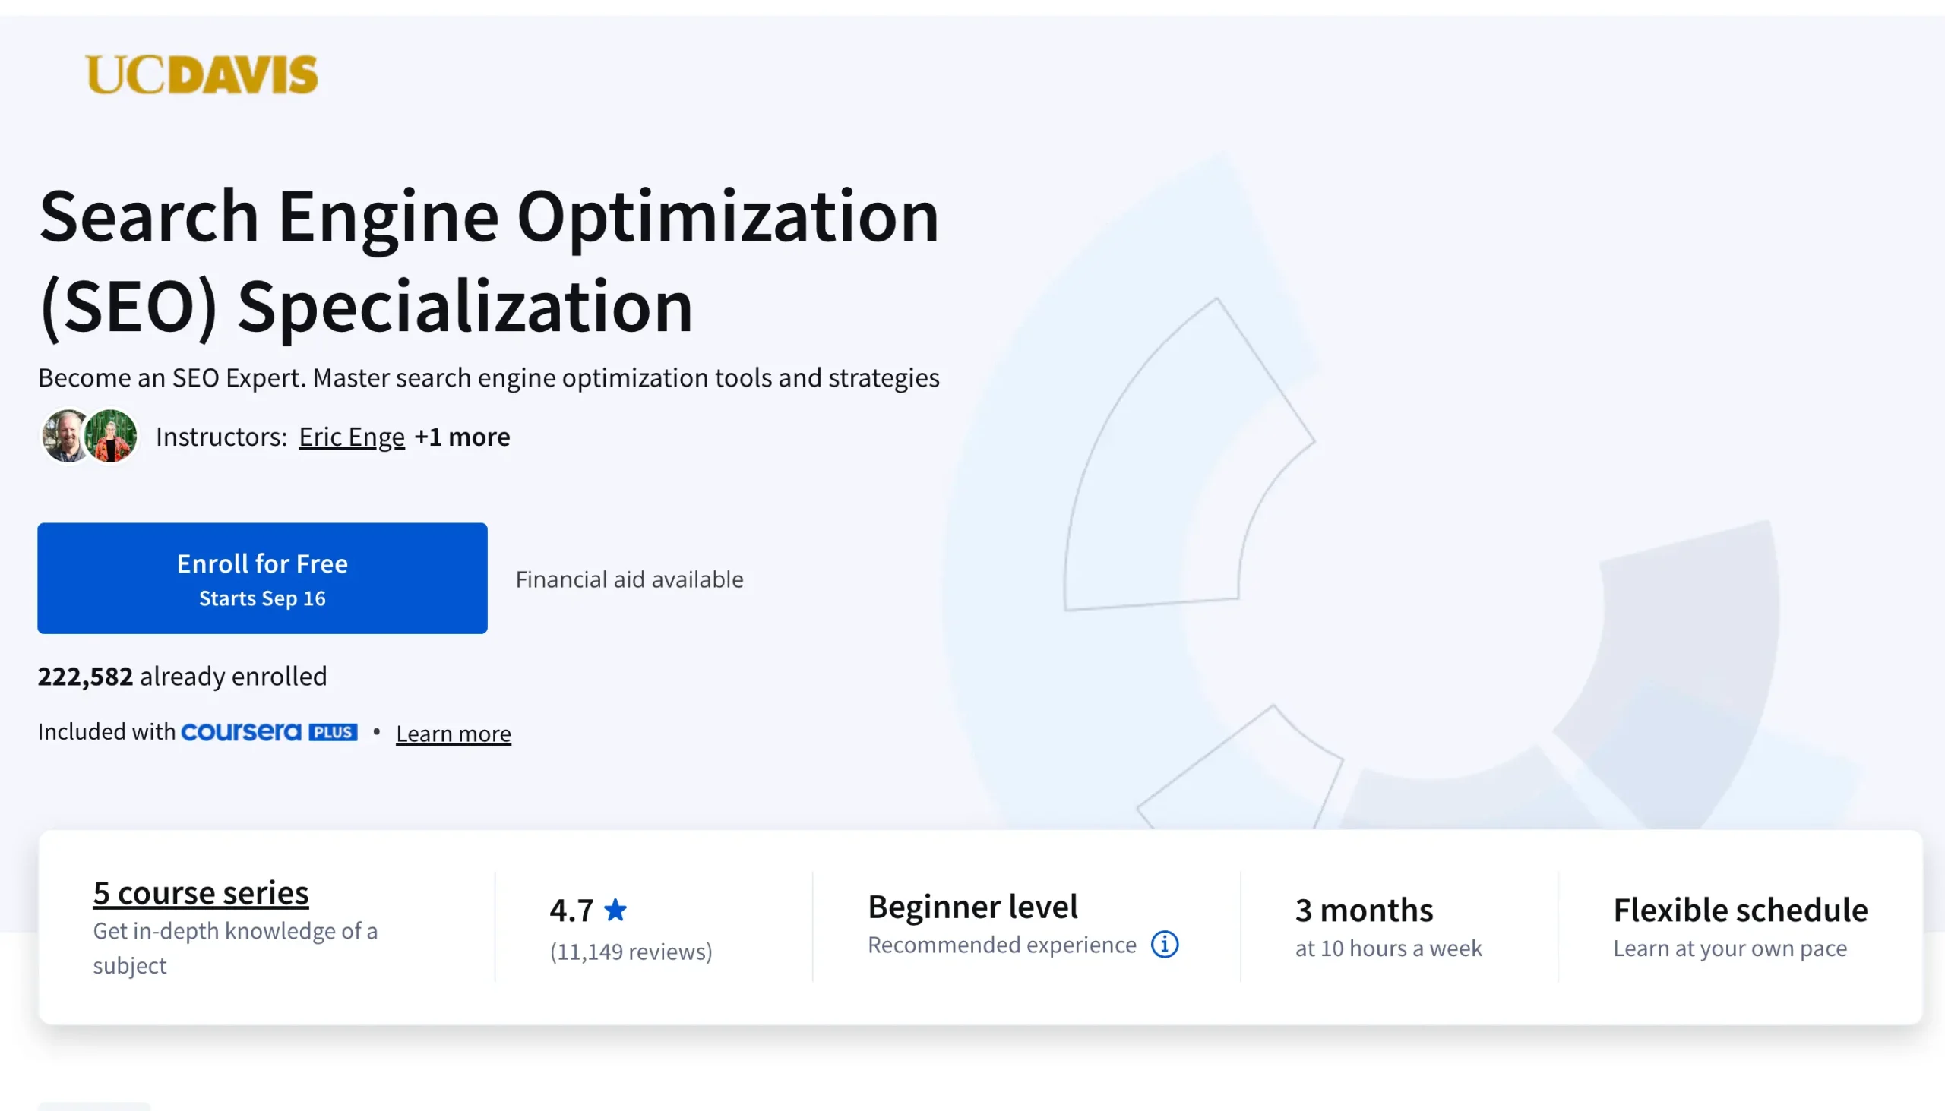The image size is (1945, 1111).
Task: Click the 222,582 already enrolled text
Action: [182, 676]
